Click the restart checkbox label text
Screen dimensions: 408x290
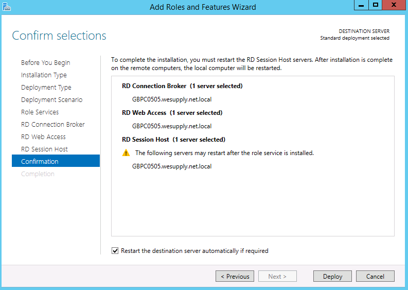pos(194,251)
